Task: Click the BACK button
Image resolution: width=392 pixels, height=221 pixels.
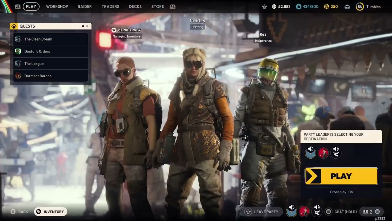Action: [x=20, y=211]
